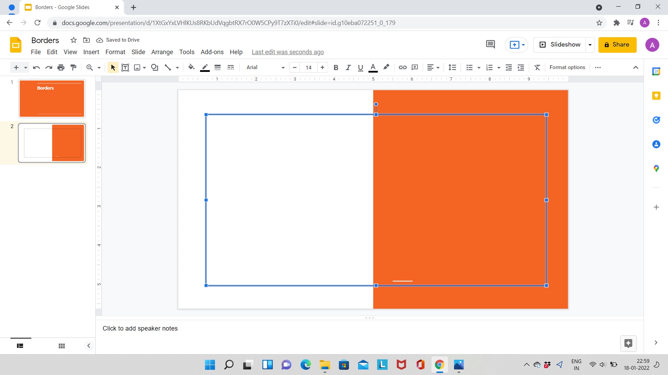Image resolution: width=668 pixels, height=375 pixels.
Task: Open the Font family dropdown
Action: point(283,67)
